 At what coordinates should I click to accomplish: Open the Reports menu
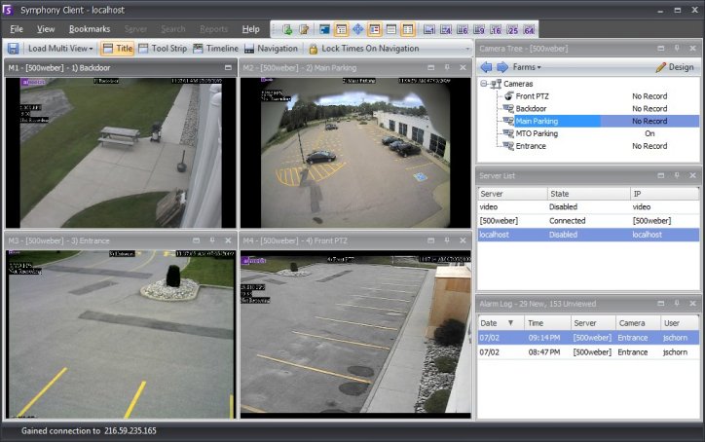pos(213,29)
